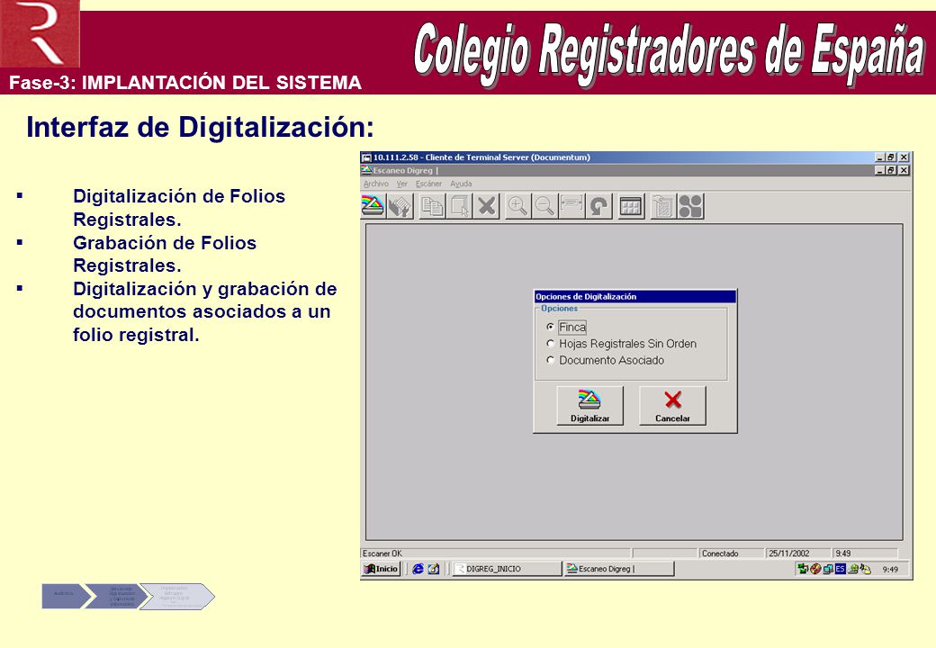Open the Archivo menu
The width and height of the screenshot is (936, 648).
(376, 184)
